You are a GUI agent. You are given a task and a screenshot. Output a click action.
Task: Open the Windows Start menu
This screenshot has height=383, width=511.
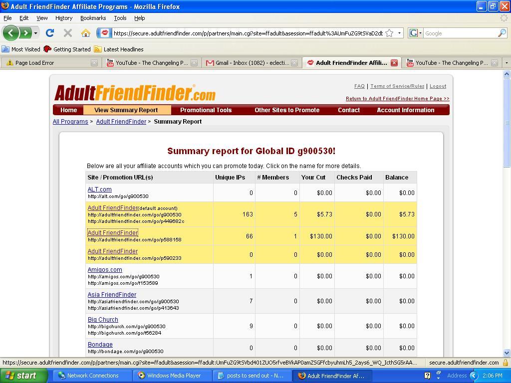click(23, 376)
